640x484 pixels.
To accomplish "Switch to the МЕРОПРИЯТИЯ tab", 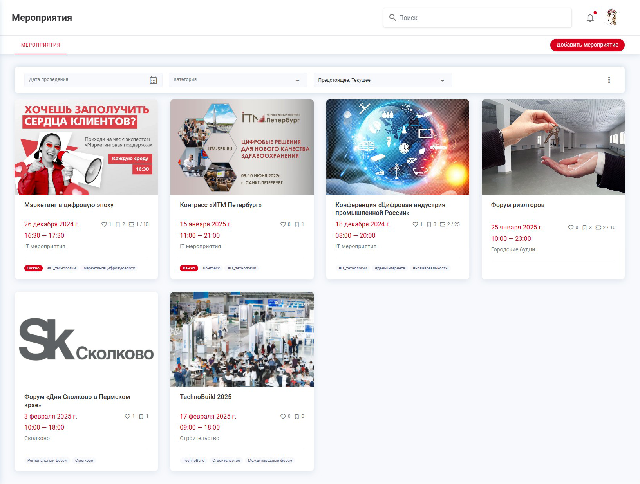I will coord(41,45).
